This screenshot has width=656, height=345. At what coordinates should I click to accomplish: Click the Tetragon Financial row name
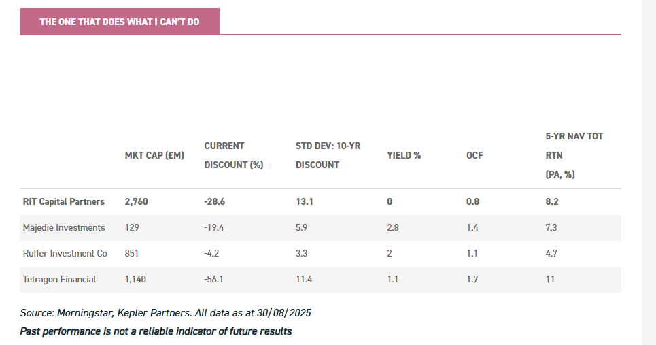click(x=59, y=279)
